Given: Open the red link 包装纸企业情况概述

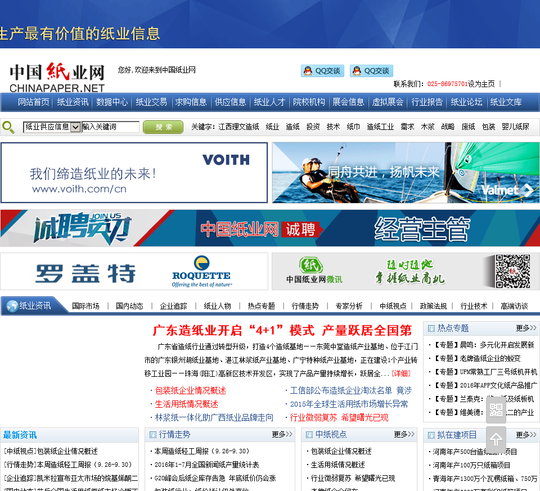Looking at the screenshot, I should [191, 391].
